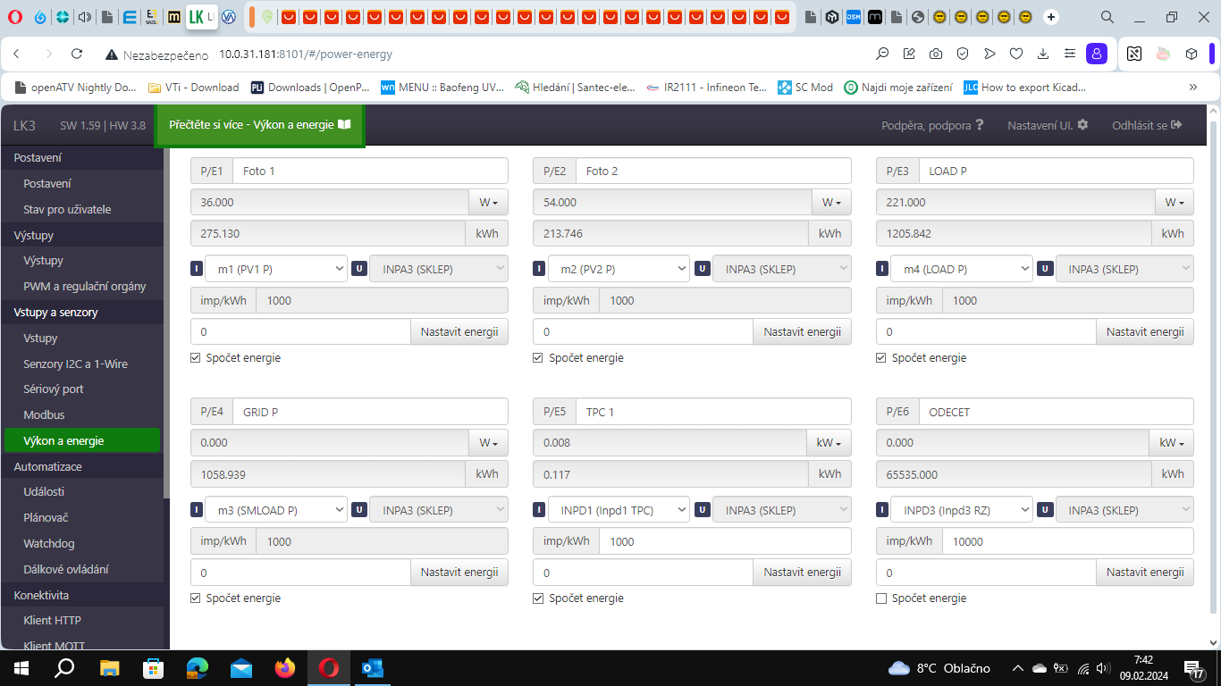The height and width of the screenshot is (686, 1221).
Task: Toggle the Spočet energie checkbox for GRID P
Action: click(196, 598)
